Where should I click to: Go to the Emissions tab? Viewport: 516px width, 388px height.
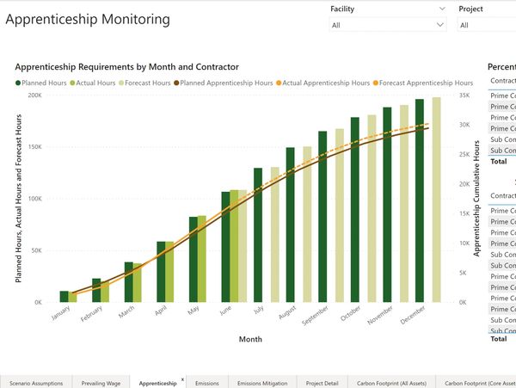click(x=207, y=381)
